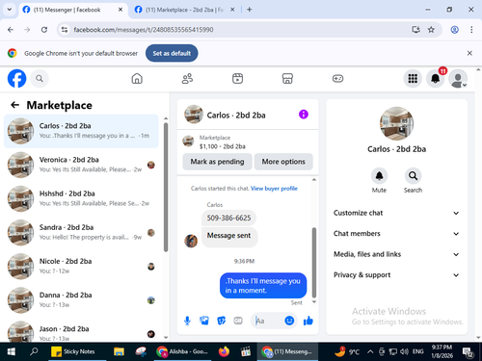482x361 pixels.
Task: Open the Carlos · 2bd 2ba conversation
Action: tap(81, 131)
